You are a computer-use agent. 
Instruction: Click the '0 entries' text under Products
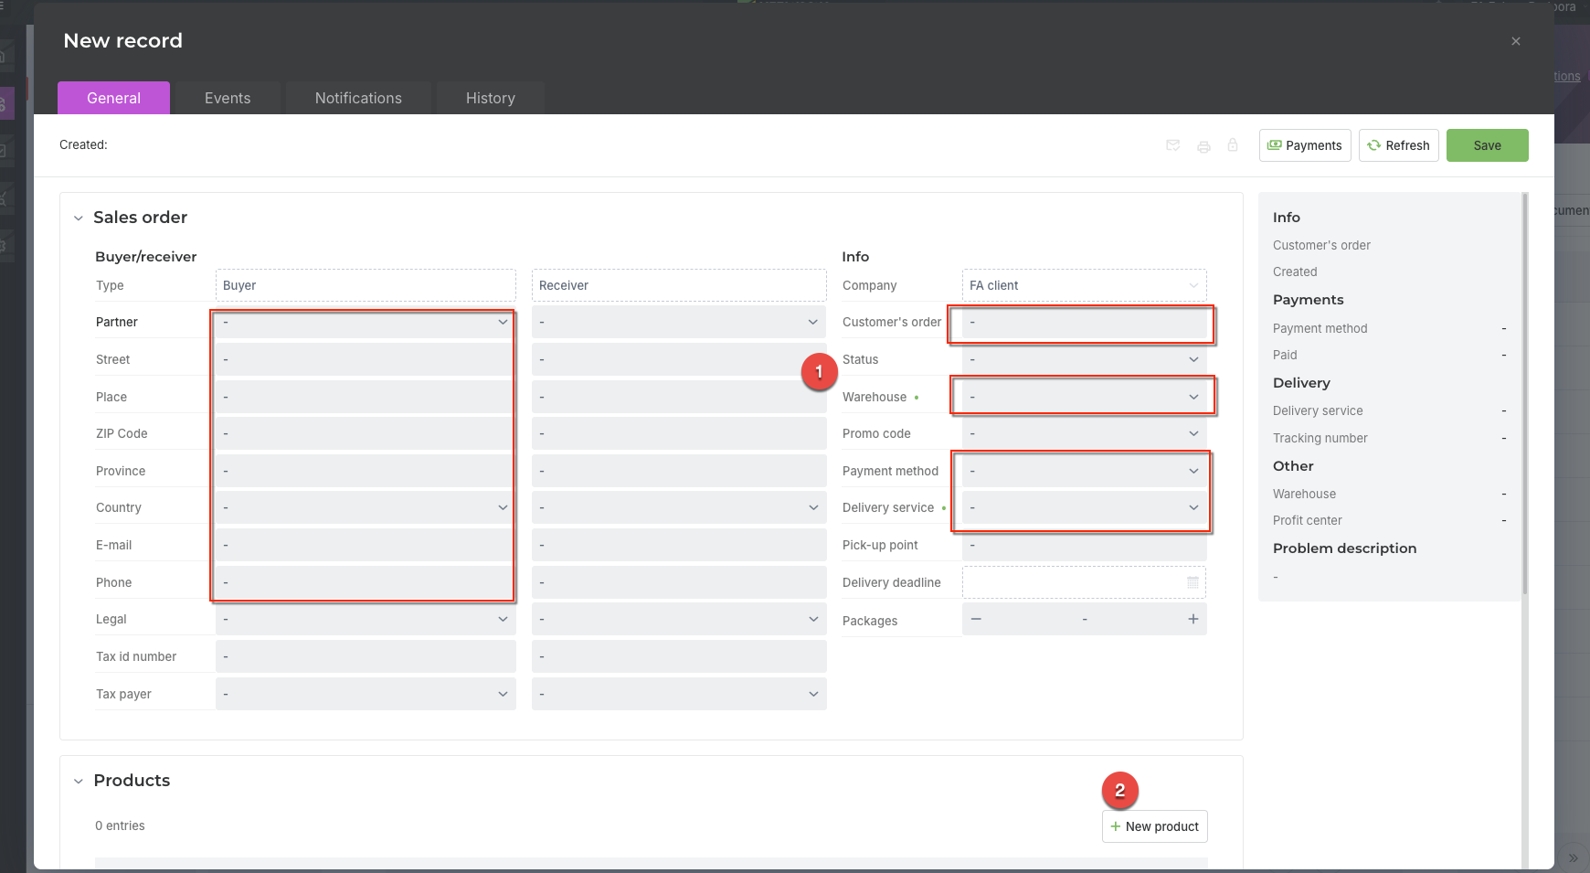120,825
